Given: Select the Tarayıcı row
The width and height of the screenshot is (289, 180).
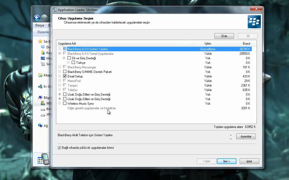Looking at the screenshot, I should 154,85.
